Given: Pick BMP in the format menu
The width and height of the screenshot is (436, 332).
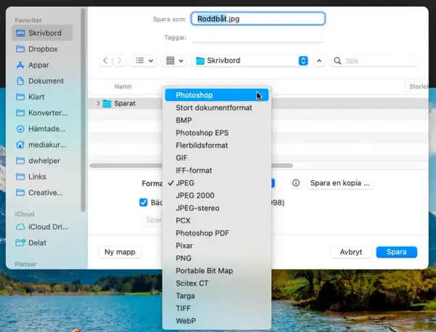Looking at the screenshot, I should pyautogui.click(x=217, y=120).
